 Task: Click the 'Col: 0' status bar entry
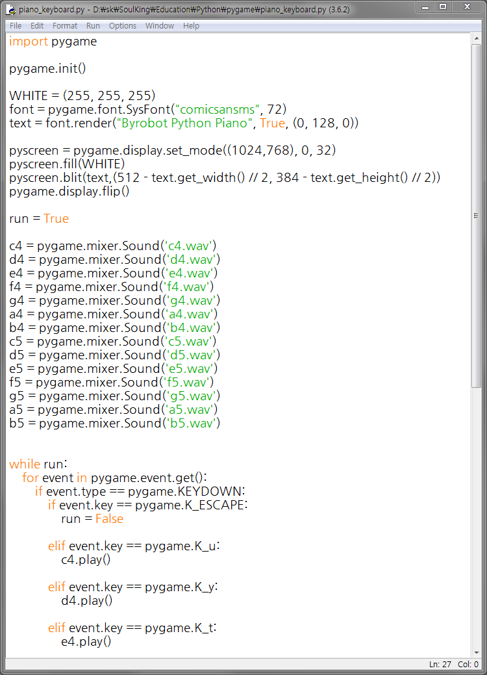tap(468, 664)
